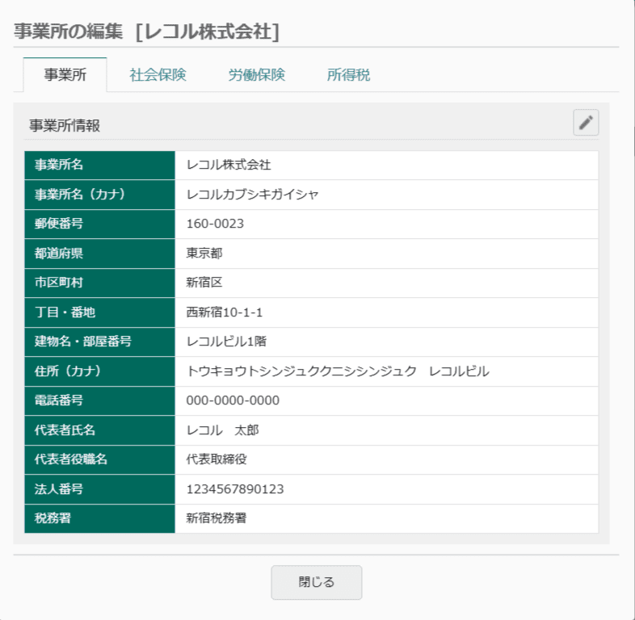Click the pencil edit icon for 事業所情報
The width and height of the screenshot is (635, 620).
coord(586,123)
